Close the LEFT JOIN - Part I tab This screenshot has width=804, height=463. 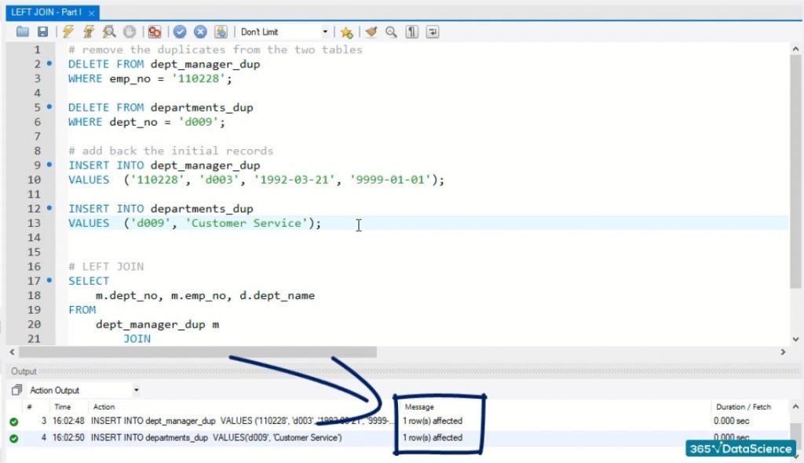(x=92, y=13)
